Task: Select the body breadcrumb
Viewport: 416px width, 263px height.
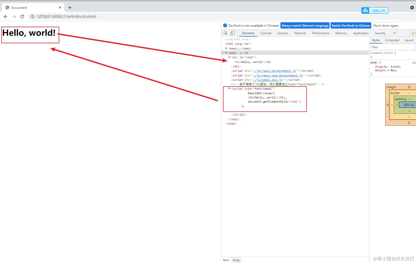Action: pyautogui.click(x=236, y=260)
